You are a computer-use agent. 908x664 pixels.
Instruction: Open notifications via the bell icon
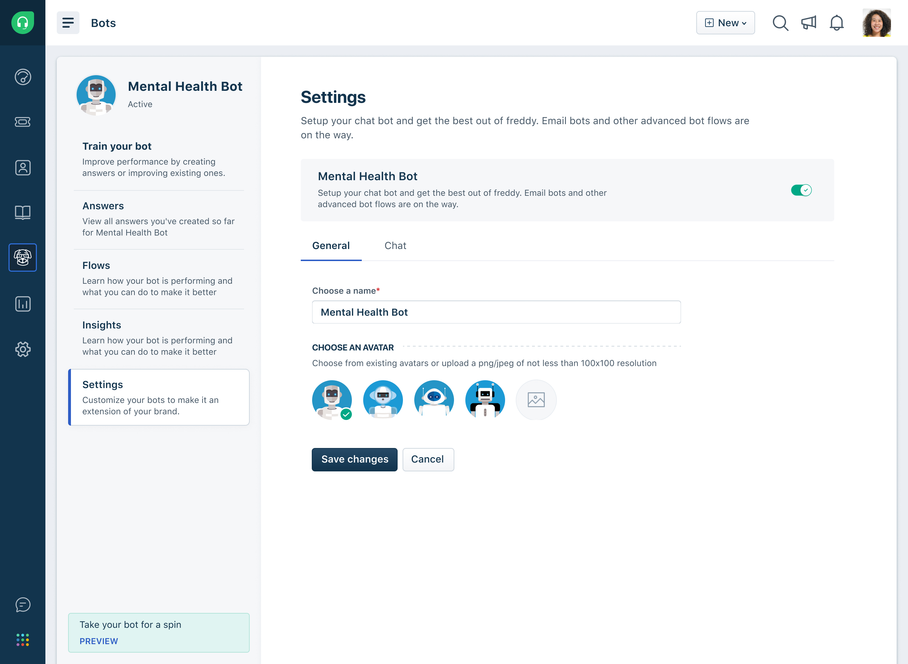tap(837, 23)
